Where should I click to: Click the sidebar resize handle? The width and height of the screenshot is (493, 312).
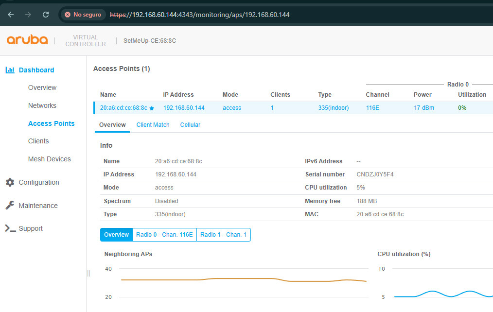click(88, 274)
